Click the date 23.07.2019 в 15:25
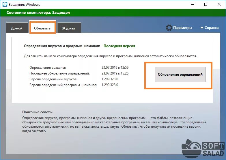This screenshot has height=160, width=226. 115,73
